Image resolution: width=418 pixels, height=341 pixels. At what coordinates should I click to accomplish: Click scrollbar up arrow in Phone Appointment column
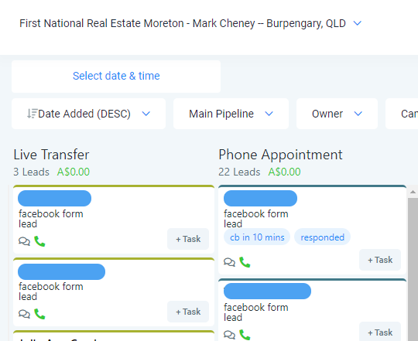[x=413, y=192]
